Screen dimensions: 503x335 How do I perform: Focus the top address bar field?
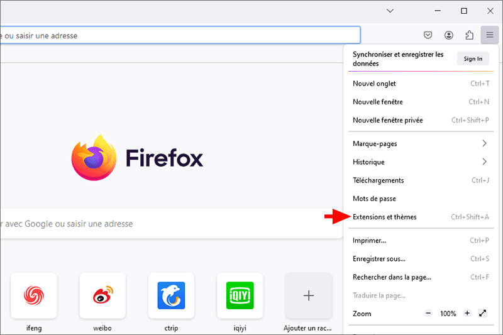(180, 35)
